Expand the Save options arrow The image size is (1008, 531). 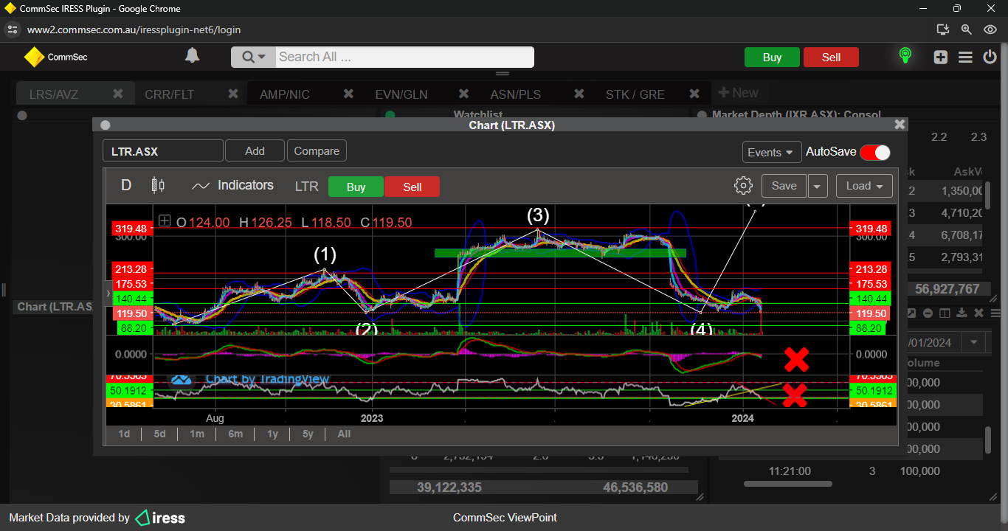[x=817, y=187]
